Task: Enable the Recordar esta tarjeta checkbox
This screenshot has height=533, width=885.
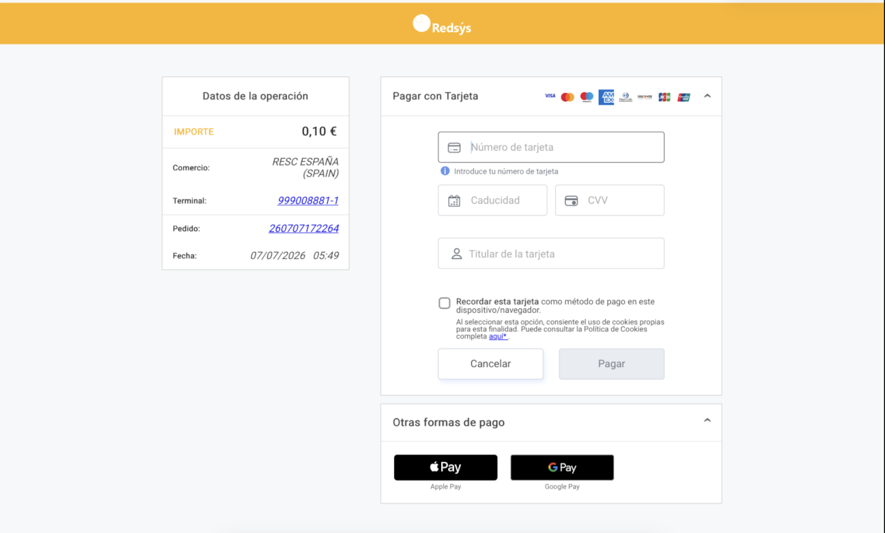Action: click(445, 303)
